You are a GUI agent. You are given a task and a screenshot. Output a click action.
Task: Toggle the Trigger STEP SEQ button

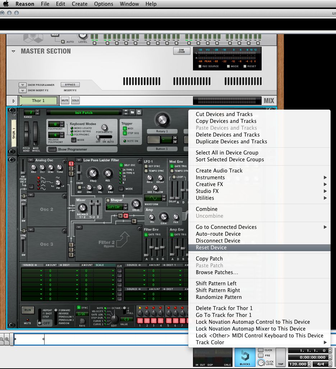125,133
